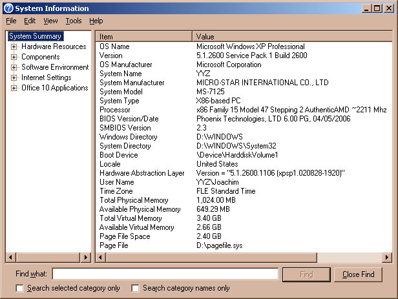Open the View menu

click(50, 21)
